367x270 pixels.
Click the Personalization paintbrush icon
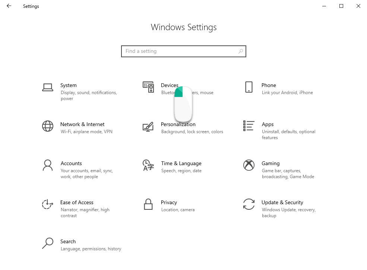pyautogui.click(x=148, y=126)
